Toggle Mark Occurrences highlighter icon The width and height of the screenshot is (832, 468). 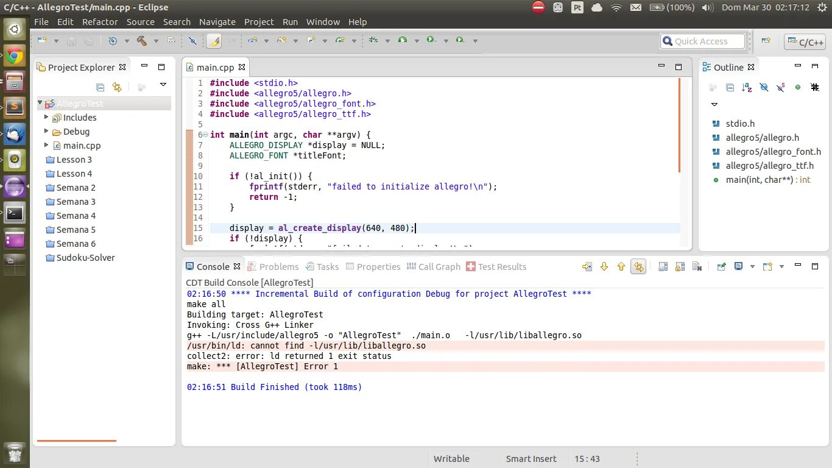pos(214,41)
